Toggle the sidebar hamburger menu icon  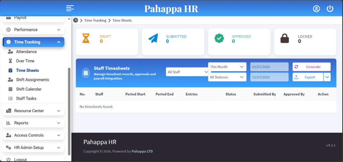[70, 8]
